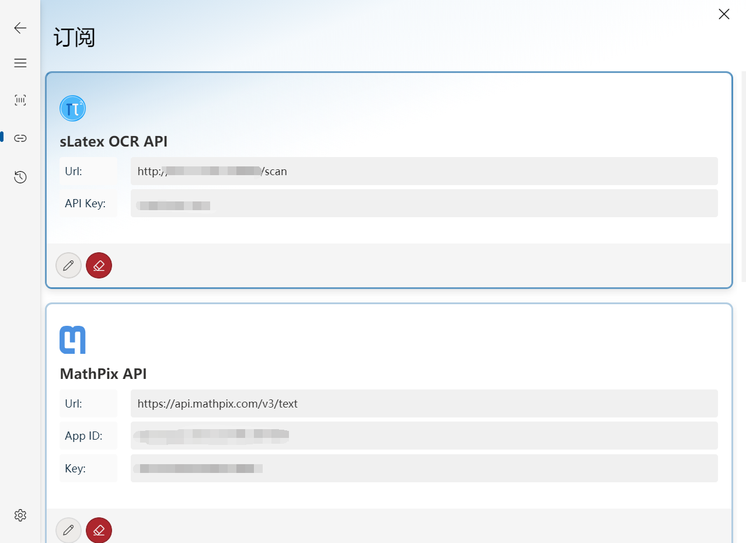746x543 pixels.
Task: Click the MathPix logo icon
Action: click(x=73, y=340)
